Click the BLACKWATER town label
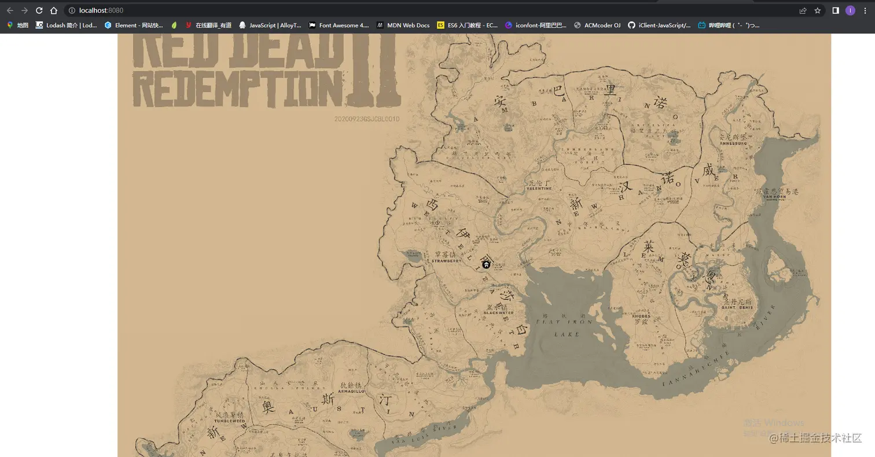The width and height of the screenshot is (875, 457). (x=498, y=313)
